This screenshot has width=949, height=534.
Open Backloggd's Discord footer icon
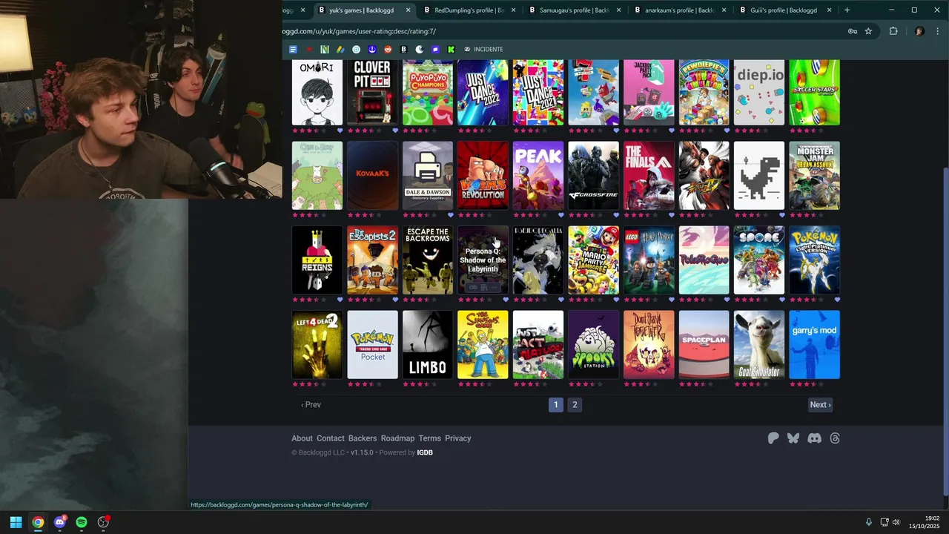[x=814, y=438]
